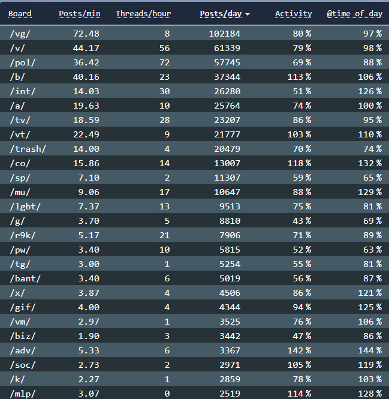Select the /vt/ board name

point(20,134)
